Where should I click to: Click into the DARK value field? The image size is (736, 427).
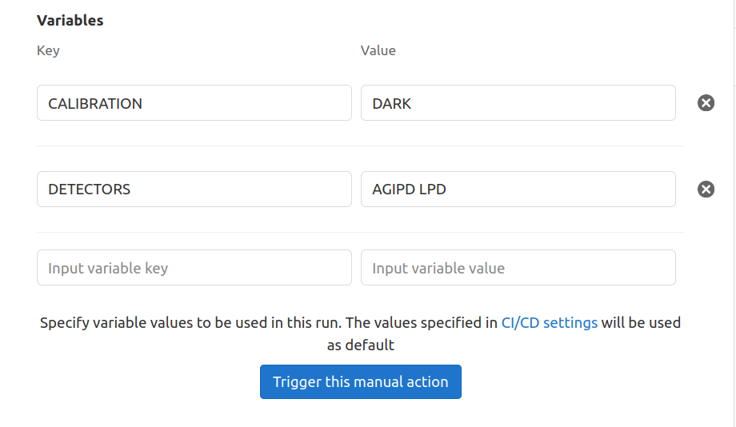(518, 103)
